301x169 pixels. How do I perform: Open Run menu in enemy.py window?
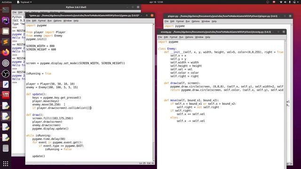pos(181,37)
